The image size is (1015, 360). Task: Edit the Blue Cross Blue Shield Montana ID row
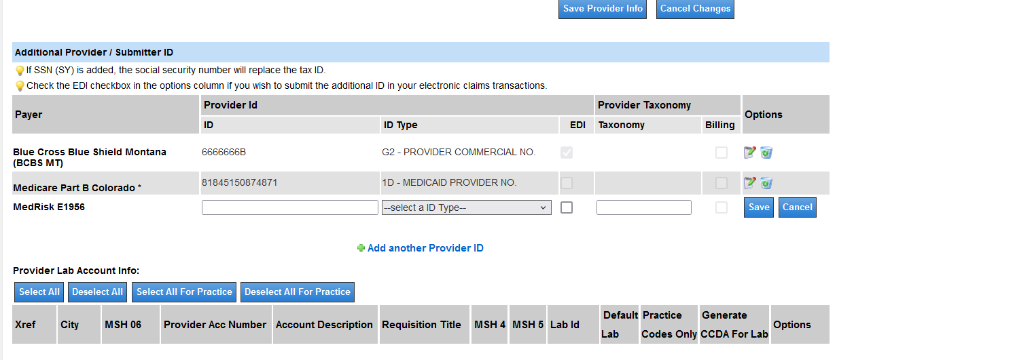(749, 153)
